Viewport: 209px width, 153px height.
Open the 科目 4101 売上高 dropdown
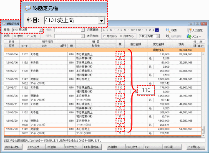41,30
